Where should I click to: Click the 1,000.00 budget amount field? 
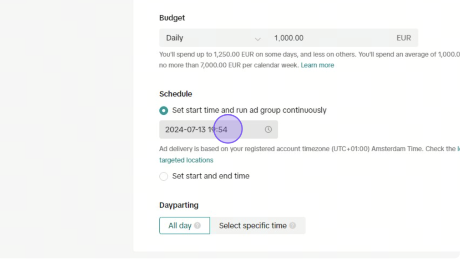pyautogui.click(x=329, y=38)
